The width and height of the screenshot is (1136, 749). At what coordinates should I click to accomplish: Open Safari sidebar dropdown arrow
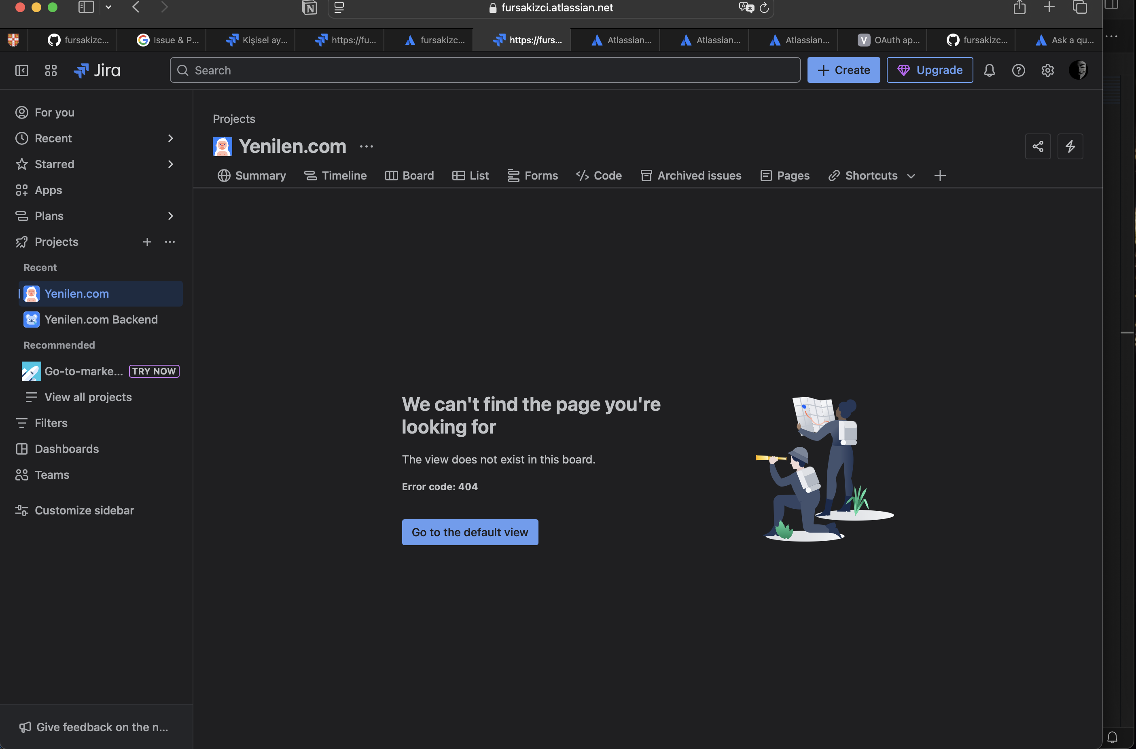click(108, 7)
